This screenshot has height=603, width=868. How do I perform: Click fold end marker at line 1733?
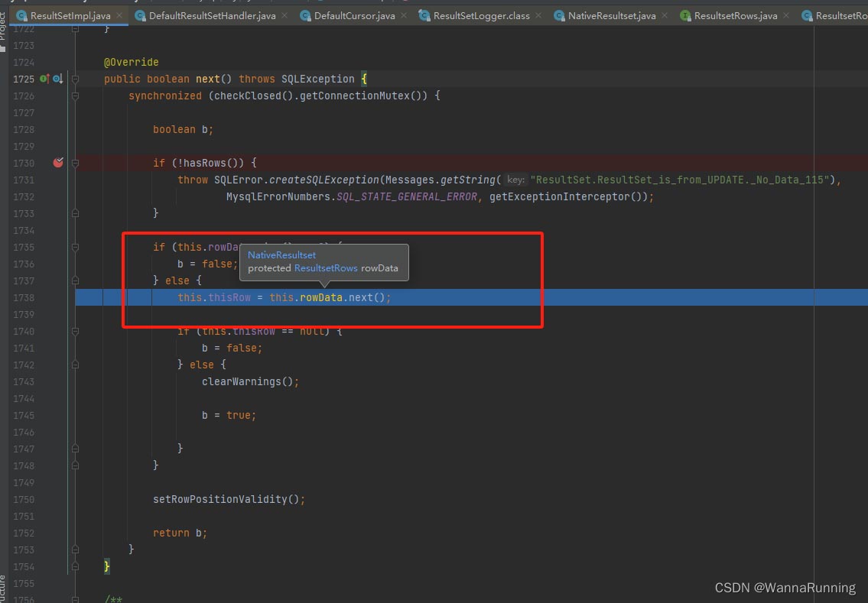pos(75,213)
